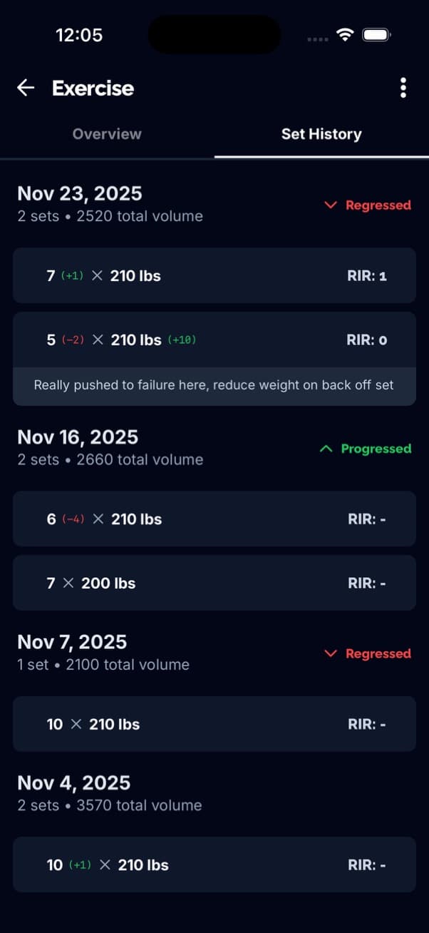Tap the Wi-Fi icon in the status bar

345,34
